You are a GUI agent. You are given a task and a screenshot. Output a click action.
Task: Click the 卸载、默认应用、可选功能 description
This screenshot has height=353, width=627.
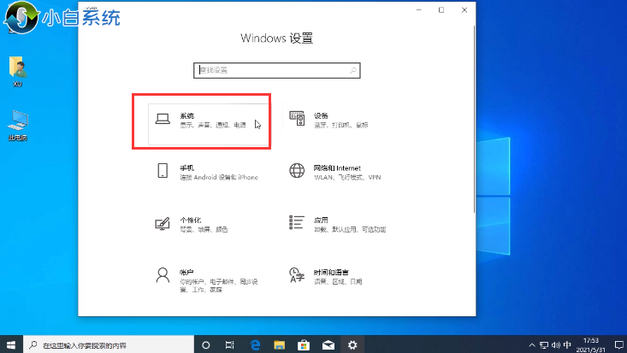pyautogui.click(x=350, y=229)
